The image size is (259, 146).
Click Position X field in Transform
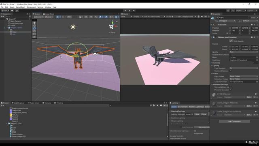pos(235,28)
